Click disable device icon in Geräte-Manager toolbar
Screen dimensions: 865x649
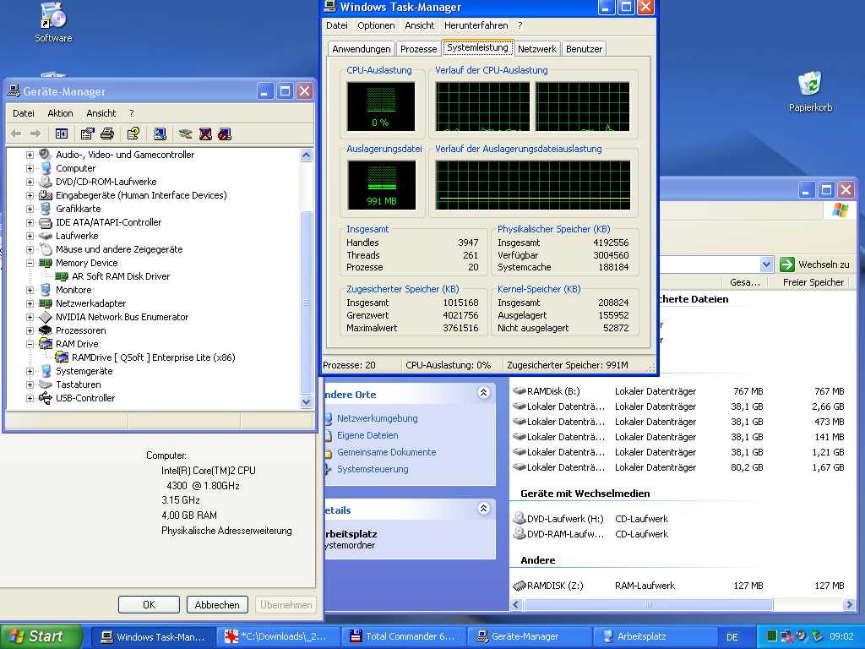(225, 134)
